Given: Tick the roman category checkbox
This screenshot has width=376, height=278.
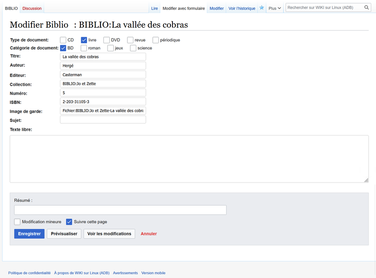Looking at the screenshot, I should pyautogui.click(x=84, y=48).
